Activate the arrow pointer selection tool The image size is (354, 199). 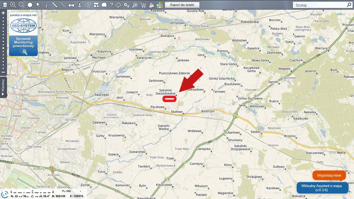[38, 5]
